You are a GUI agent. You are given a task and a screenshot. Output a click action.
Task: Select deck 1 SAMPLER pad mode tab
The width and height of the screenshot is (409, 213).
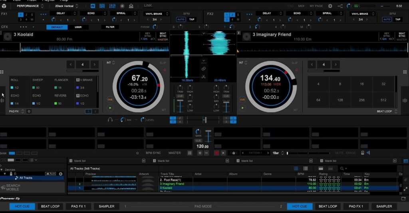tap(106, 206)
